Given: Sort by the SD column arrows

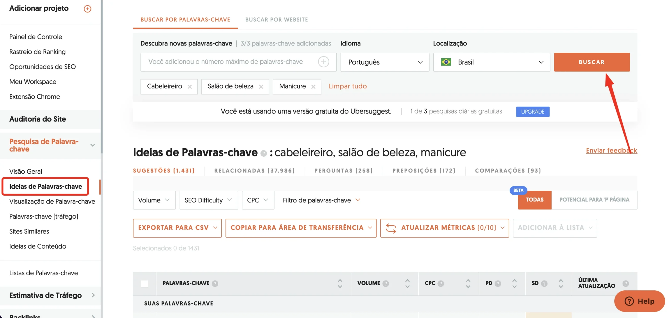Looking at the screenshot, I should [x=560, y=283].
